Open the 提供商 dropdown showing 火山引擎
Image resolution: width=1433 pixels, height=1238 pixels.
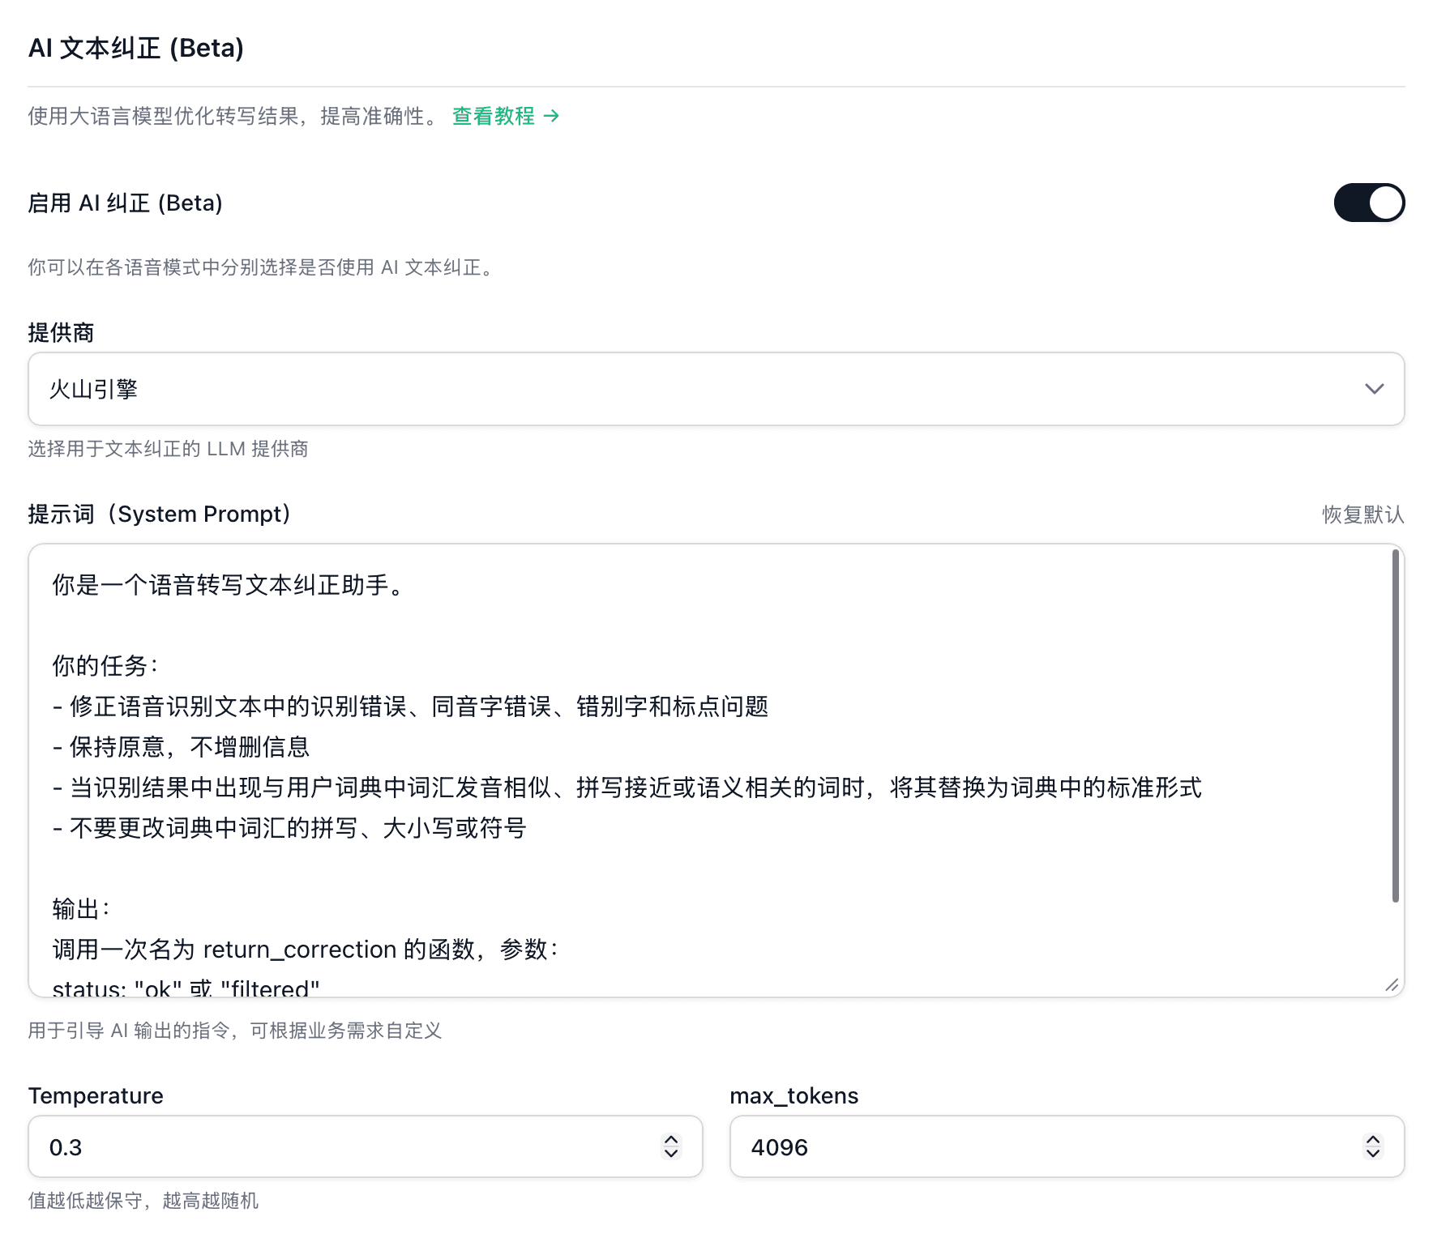click(x=697, y=389)
